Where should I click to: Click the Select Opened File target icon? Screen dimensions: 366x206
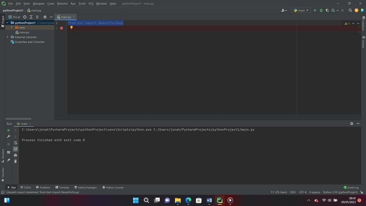point(25,17)
